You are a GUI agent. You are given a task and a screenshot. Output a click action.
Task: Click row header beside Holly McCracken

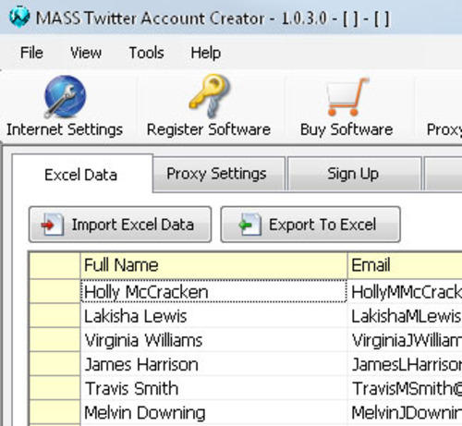(x=55, y=291)
